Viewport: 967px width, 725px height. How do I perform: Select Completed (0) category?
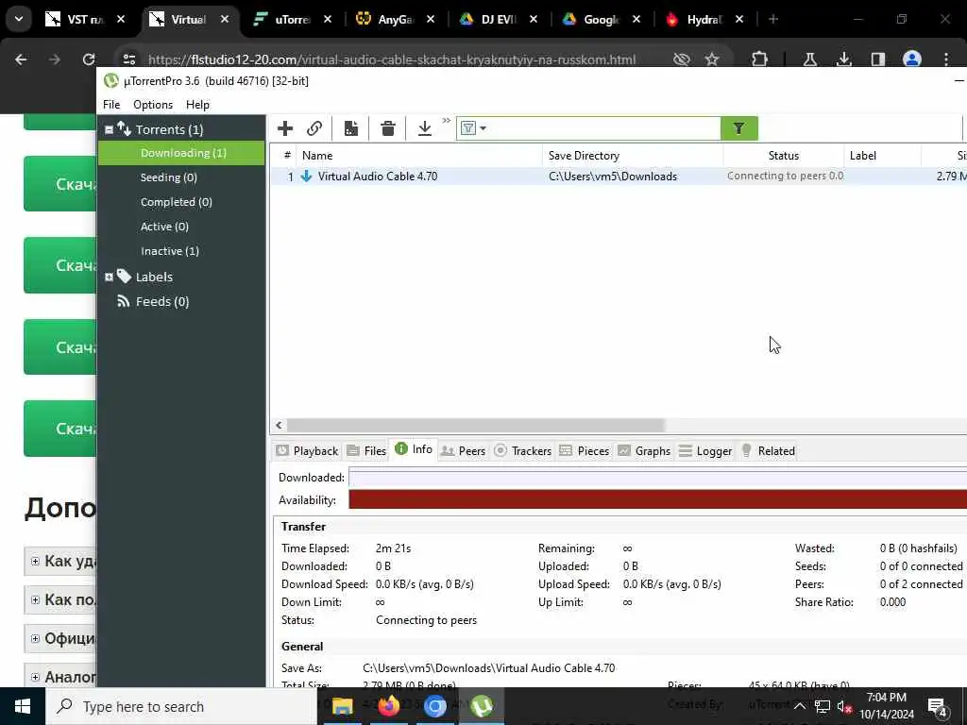pos(176,202)
